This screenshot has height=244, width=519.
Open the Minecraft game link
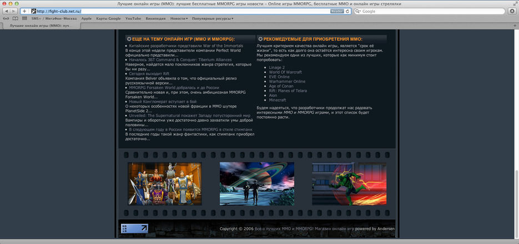(x=278, y=100)
